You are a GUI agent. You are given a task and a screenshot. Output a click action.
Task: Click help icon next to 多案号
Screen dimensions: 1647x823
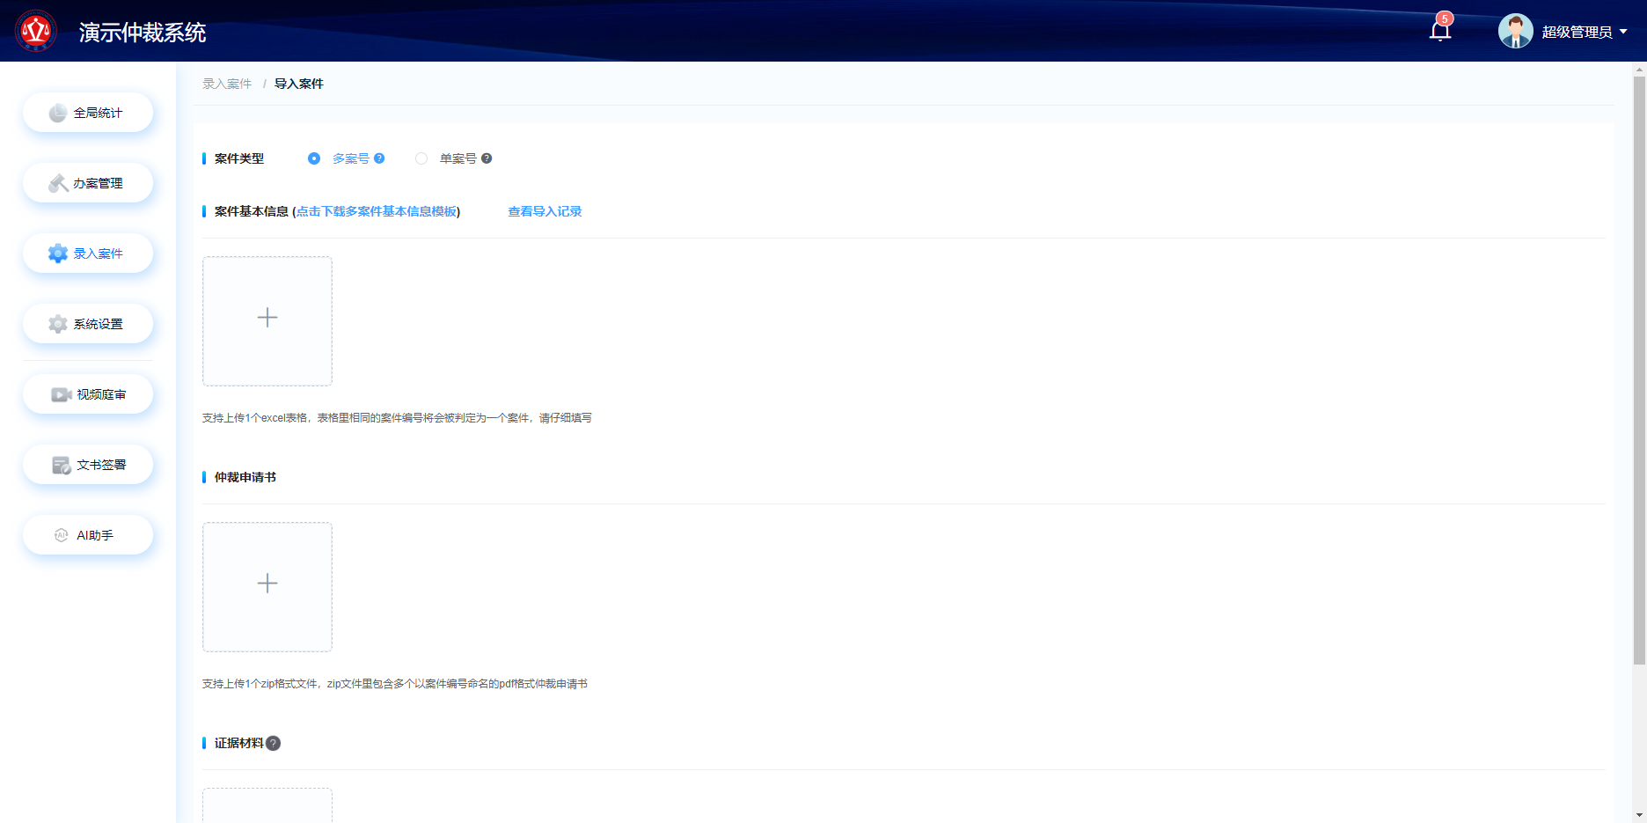pos(379,158)
